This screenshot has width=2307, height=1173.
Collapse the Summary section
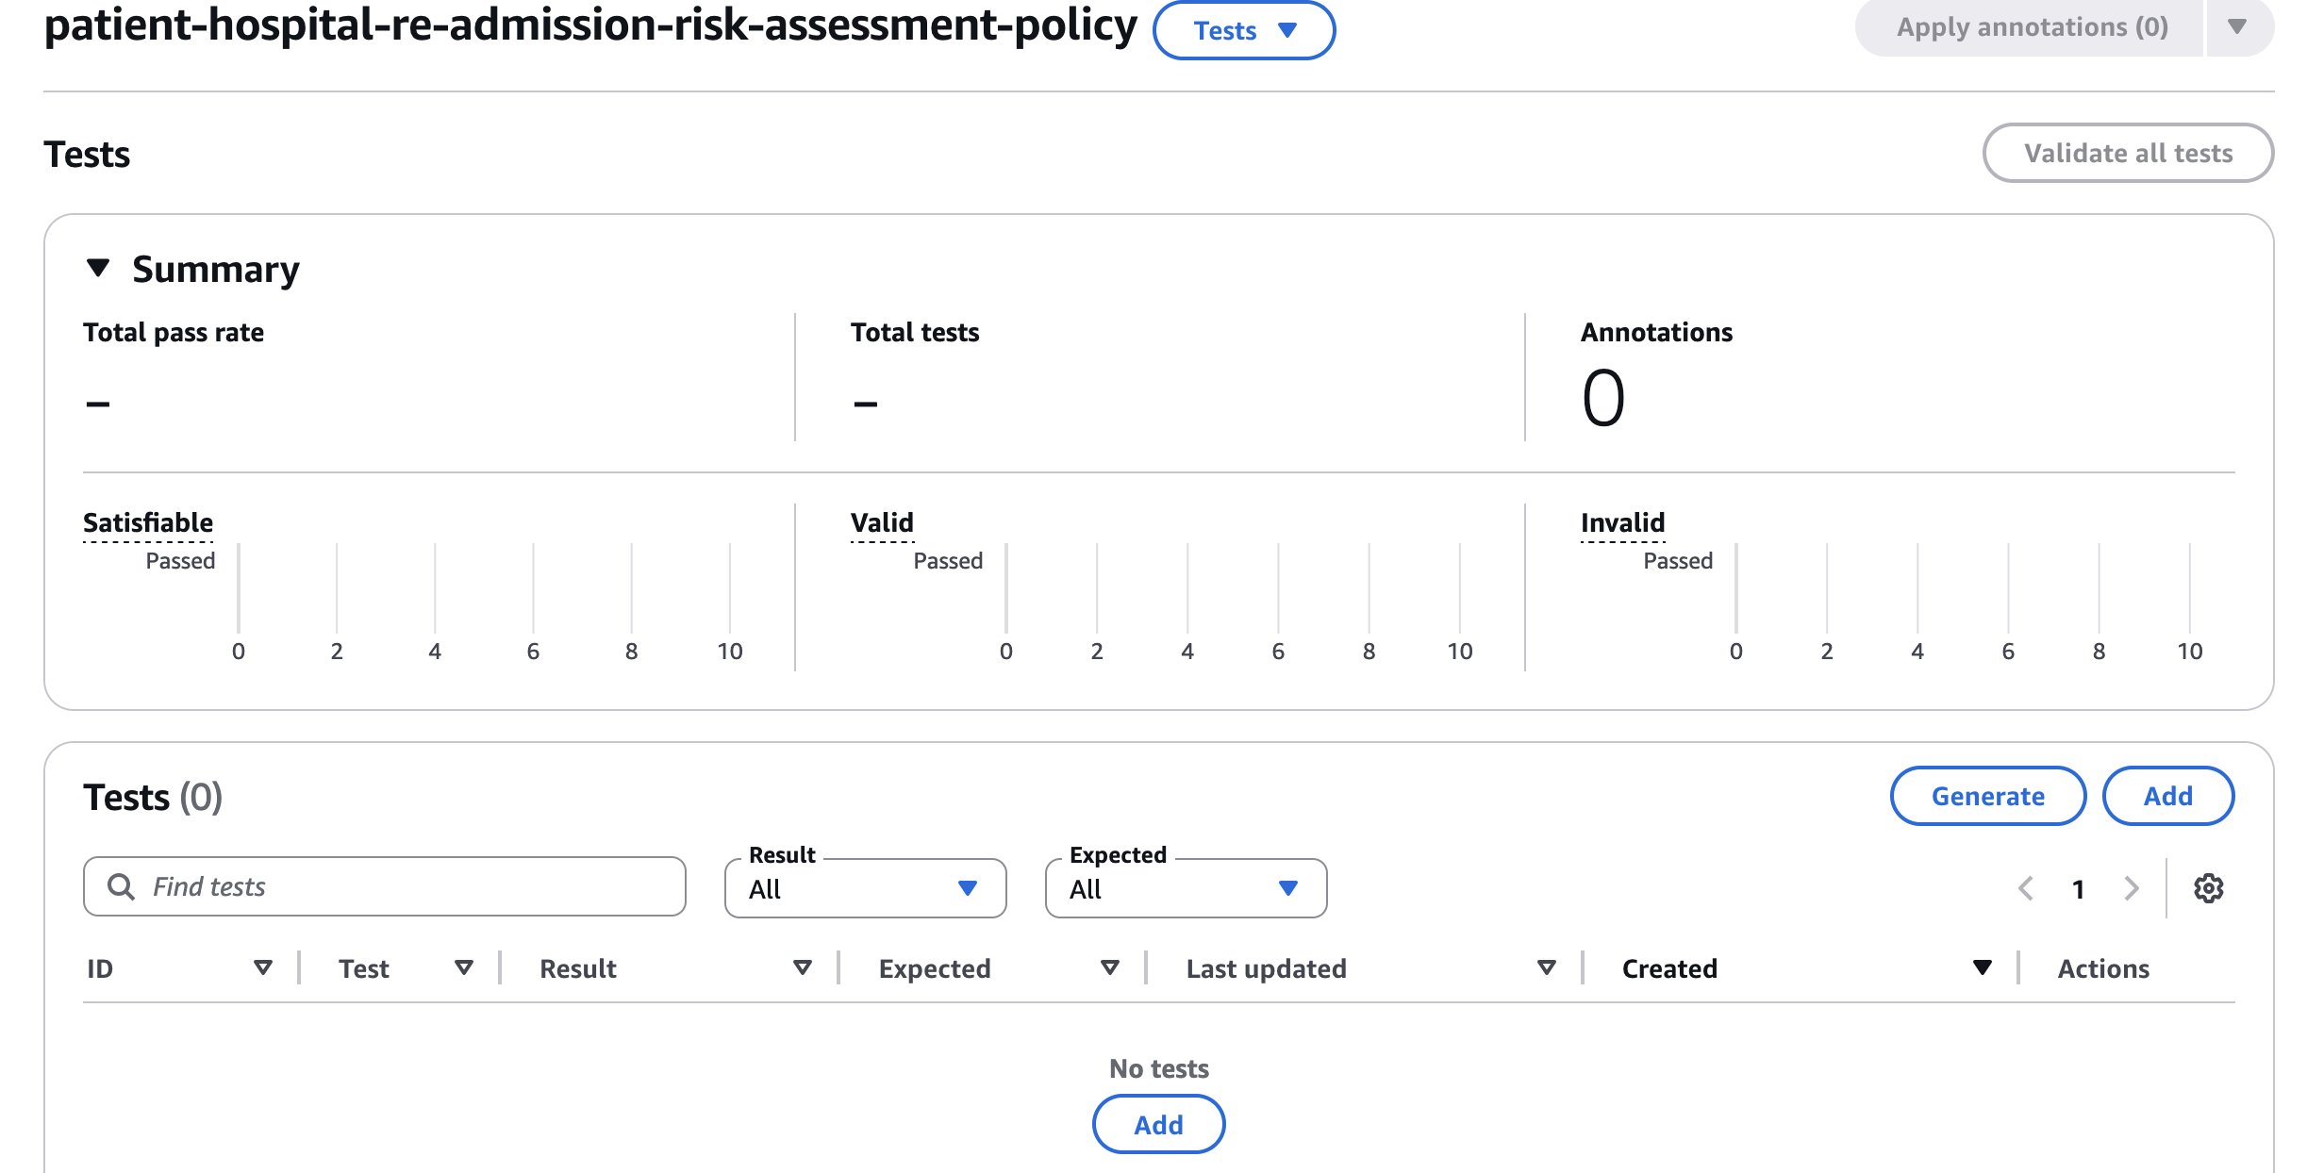(97, 269)
